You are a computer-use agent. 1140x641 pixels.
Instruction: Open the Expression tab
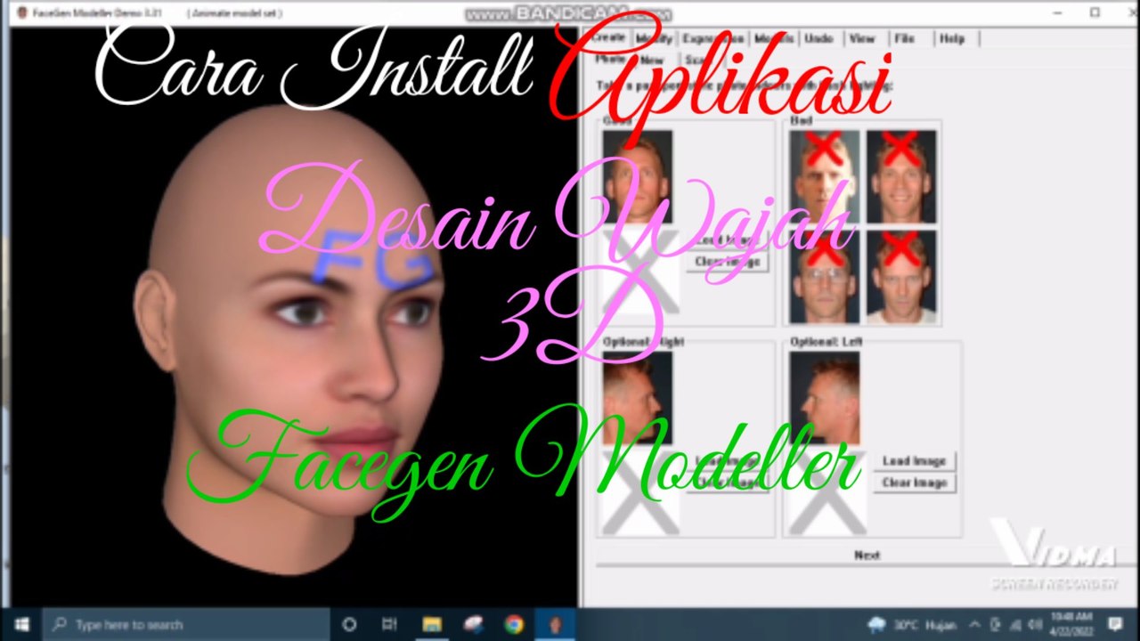pos(712,38)
